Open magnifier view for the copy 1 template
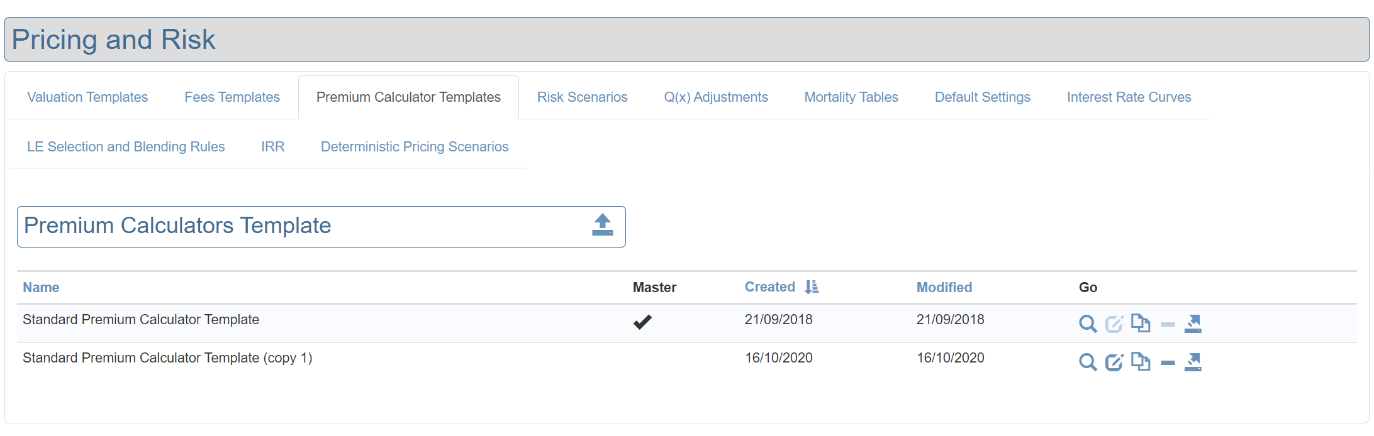The width and height of the screenshot is (1374, 436). (x=1087, y=362)
